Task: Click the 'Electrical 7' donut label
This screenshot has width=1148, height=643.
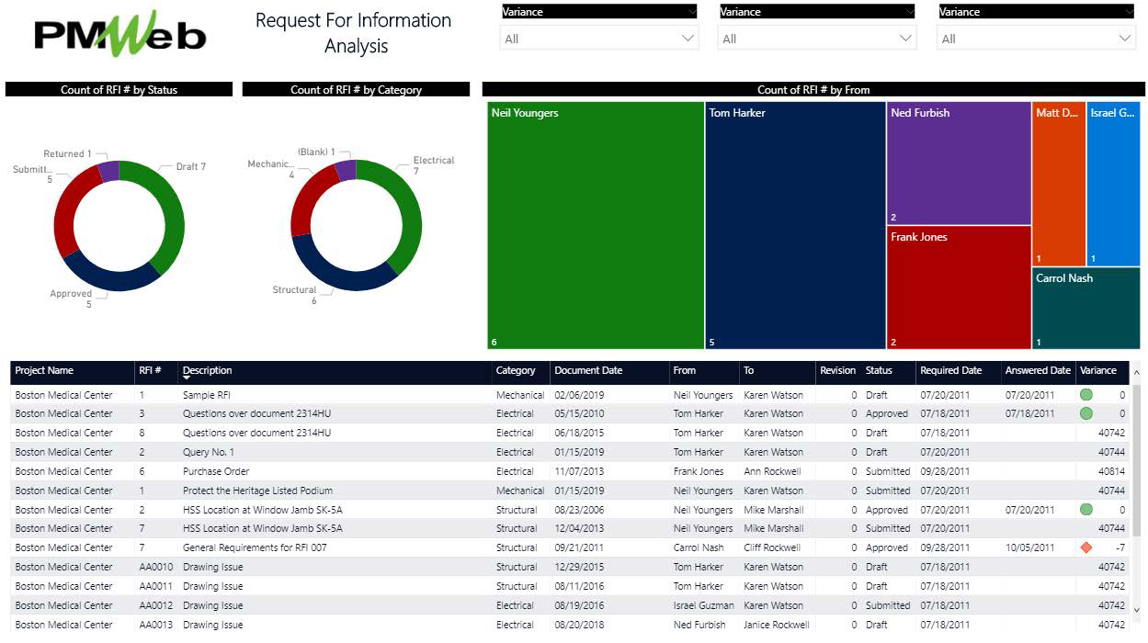Action: coord(433,165)
